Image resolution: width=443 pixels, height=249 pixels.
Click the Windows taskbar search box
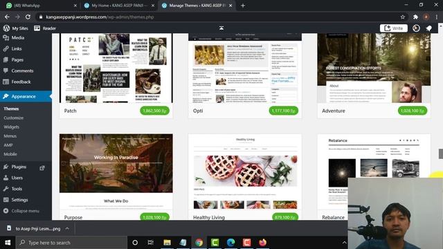(x=71, y=243)
